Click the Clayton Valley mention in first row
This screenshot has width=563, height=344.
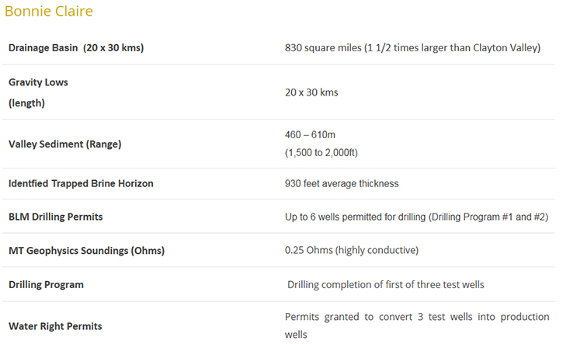tap(506, 48)
